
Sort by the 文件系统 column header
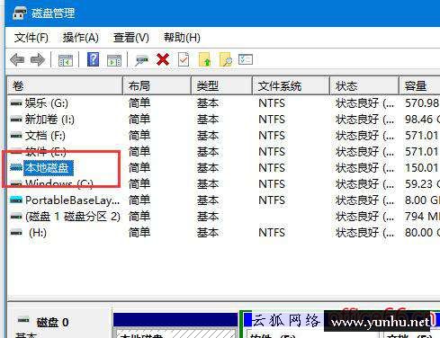[291, 86]
